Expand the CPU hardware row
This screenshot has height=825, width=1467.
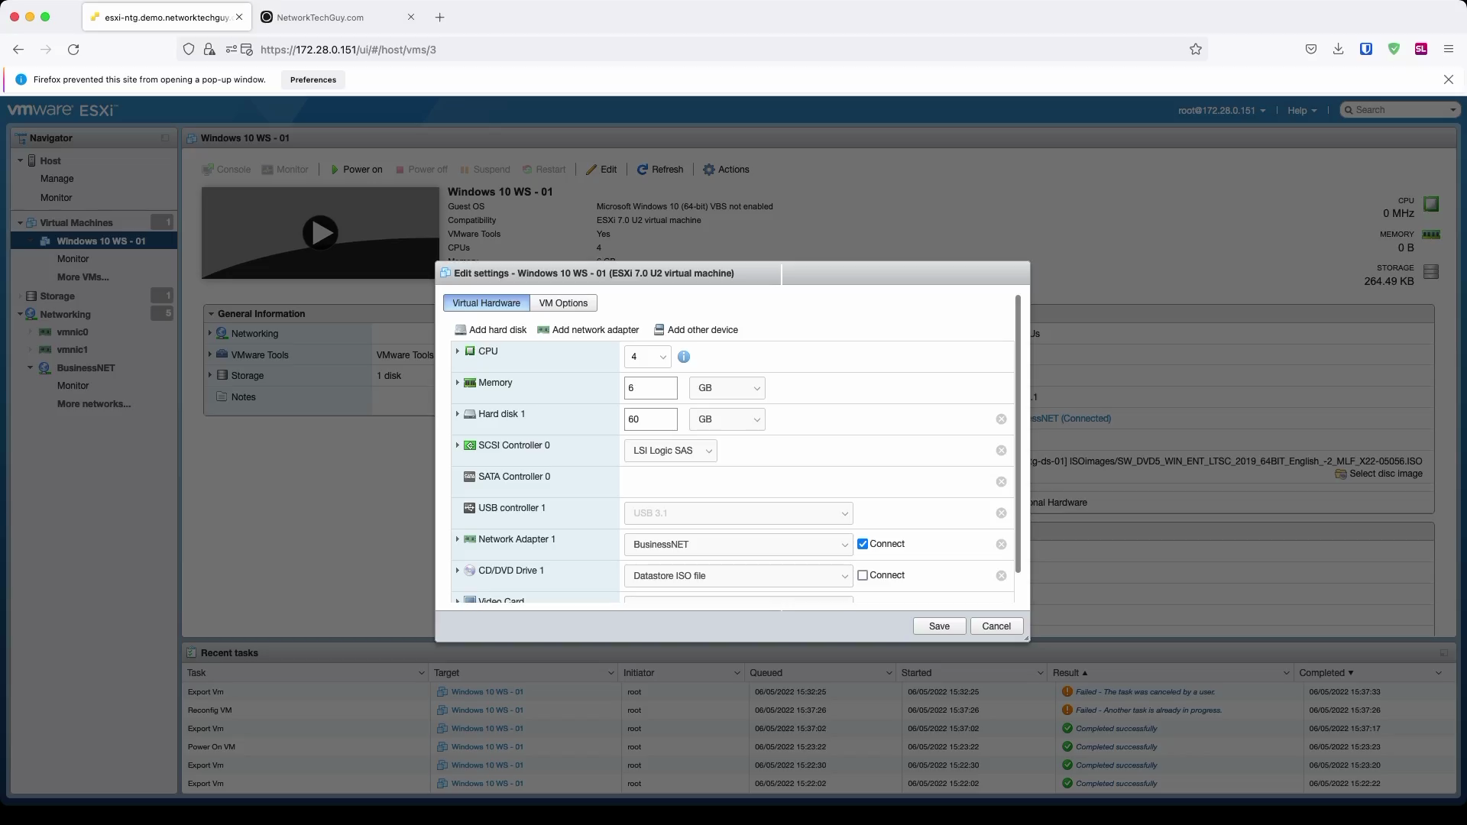(458, 351)
